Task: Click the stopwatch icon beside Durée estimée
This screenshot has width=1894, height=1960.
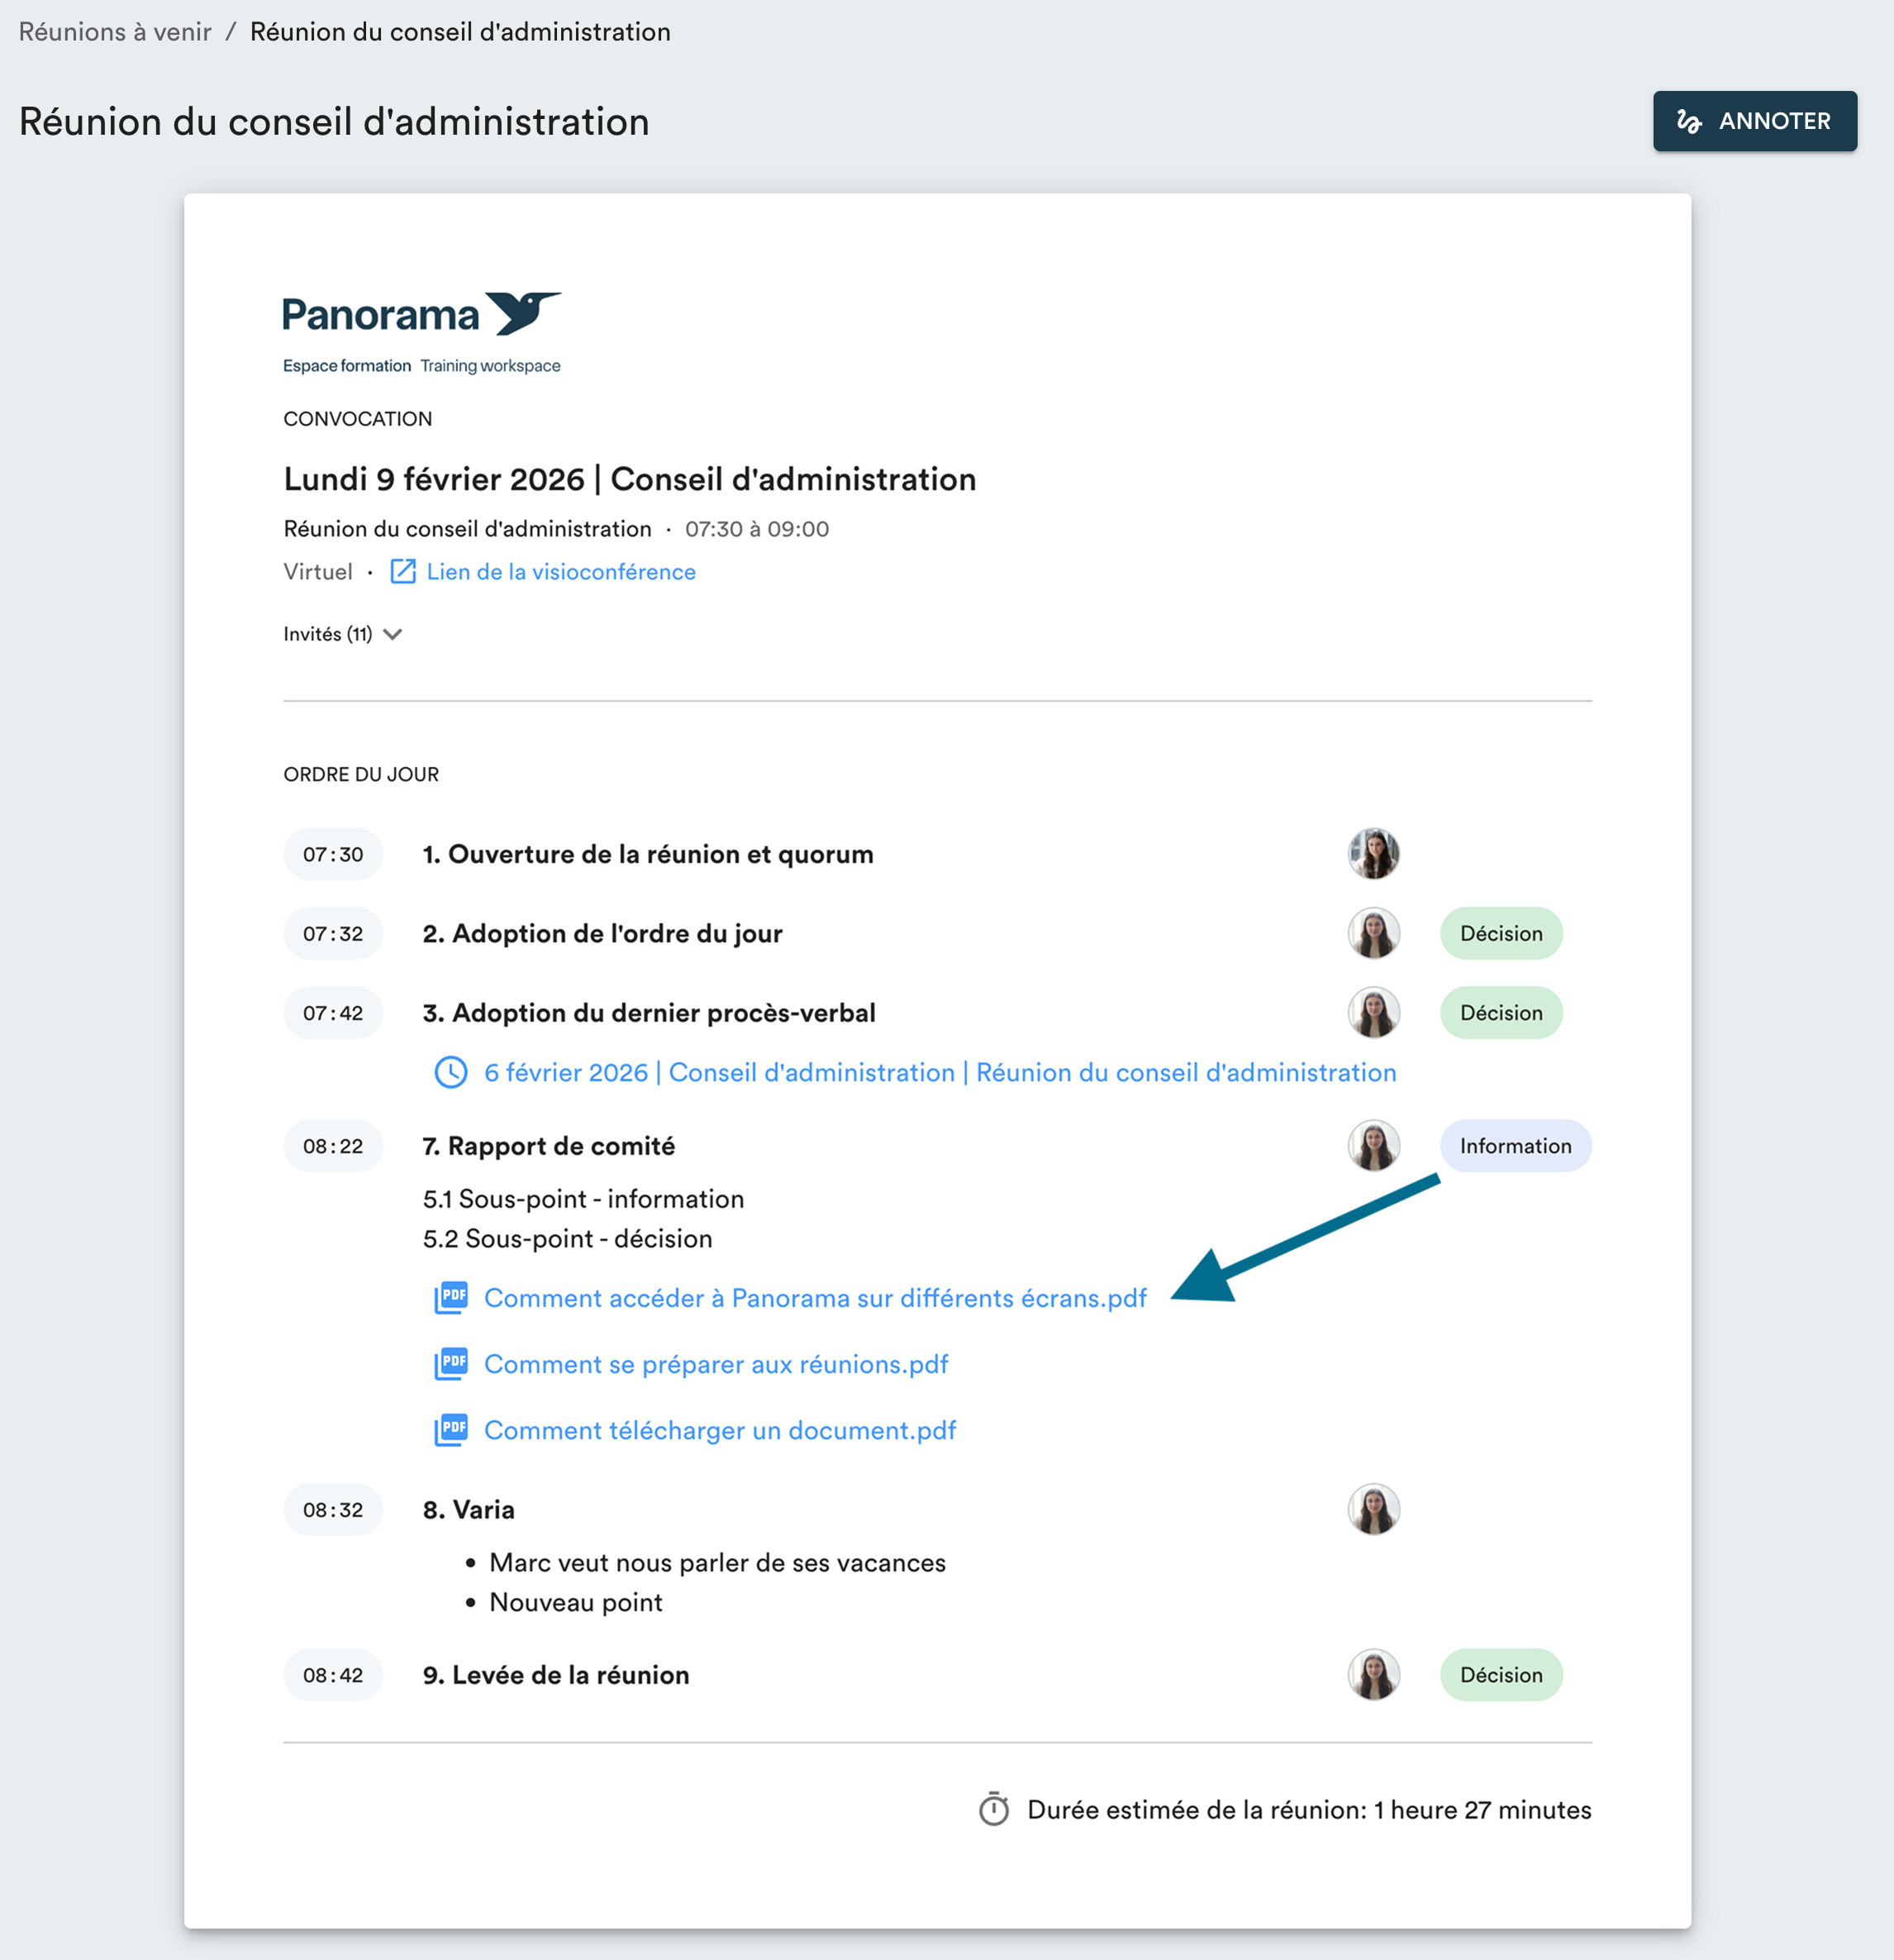Action: click(993, 1810)
